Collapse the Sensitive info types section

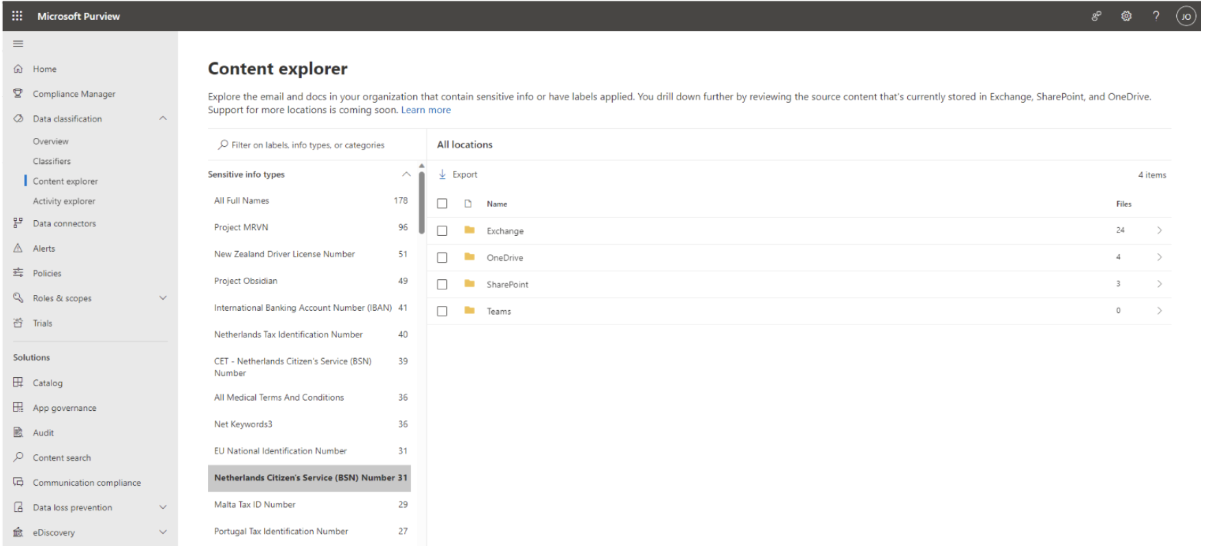coord(406,174)
